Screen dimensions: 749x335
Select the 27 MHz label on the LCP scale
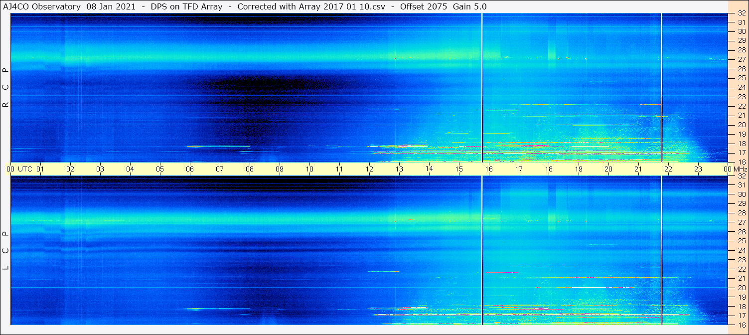click(742, 222)
